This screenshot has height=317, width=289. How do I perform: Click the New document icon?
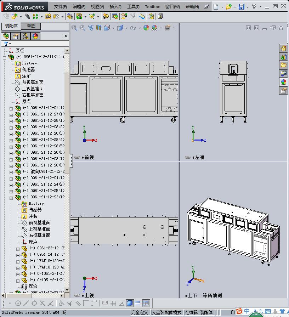pyautogui.click(x=216, y=7)
